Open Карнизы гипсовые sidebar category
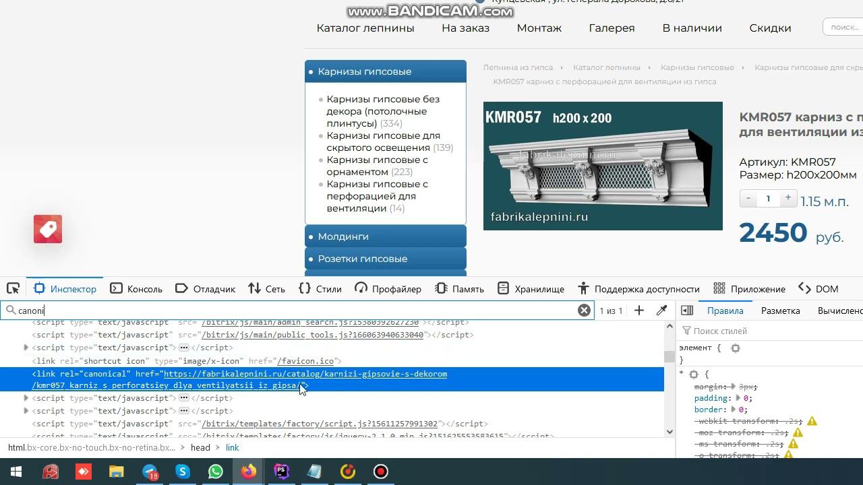The height and width of the screenshot is (485, 863). click(385, 71)
